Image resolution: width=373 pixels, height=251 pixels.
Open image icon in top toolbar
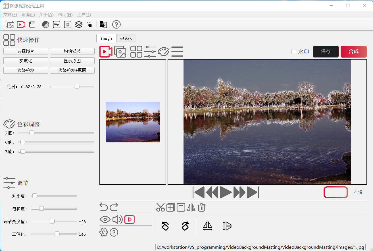(x=10, y=25)
